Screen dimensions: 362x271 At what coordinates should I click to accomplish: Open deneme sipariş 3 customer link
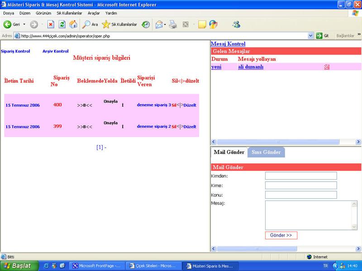tap(154, 105)
